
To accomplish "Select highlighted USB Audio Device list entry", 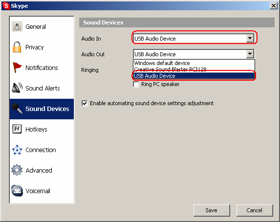I will [x=194, y=76].
